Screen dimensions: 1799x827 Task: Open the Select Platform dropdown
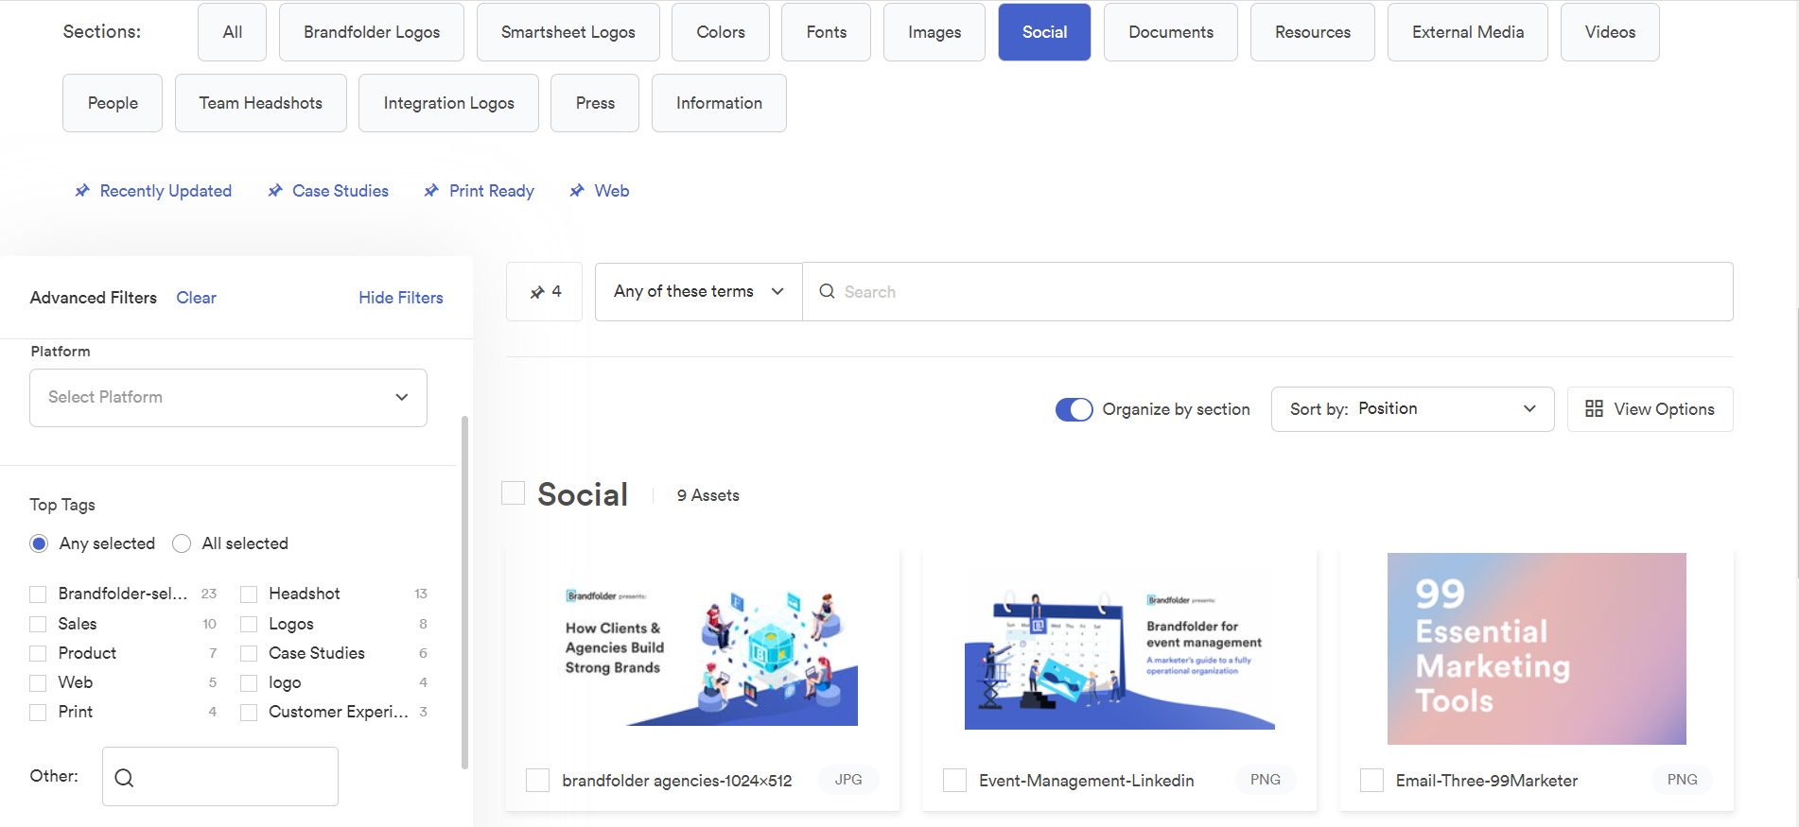228,397
